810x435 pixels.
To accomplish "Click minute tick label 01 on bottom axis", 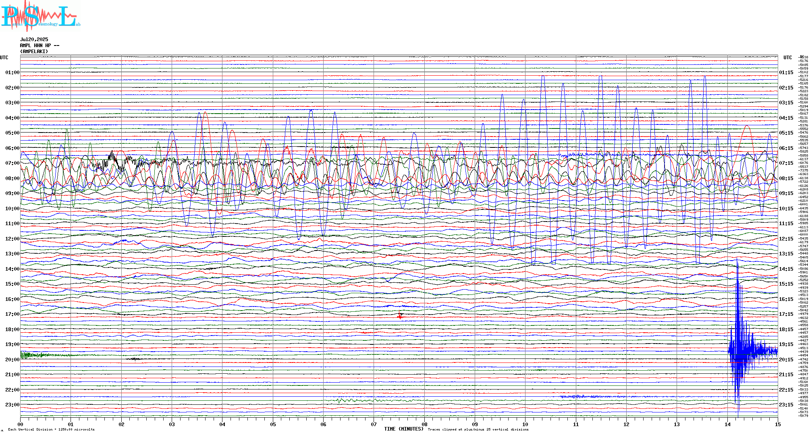I will [x=71, y=424].
